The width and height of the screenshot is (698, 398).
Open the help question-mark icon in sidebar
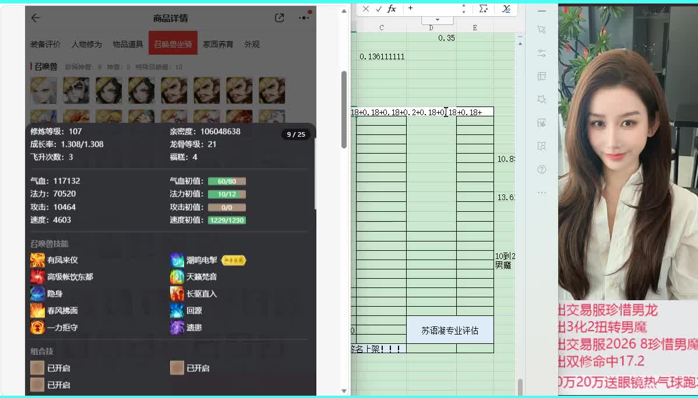[542, 169]
